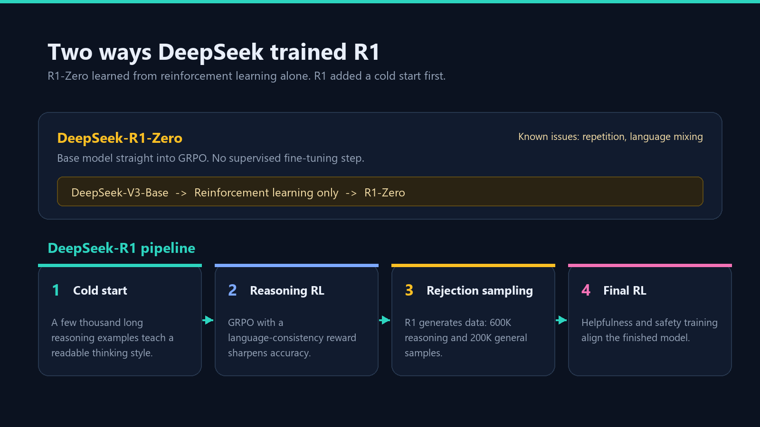
Task: Click the 'Rejection sampling' step title
Action: click(x=480, y=290)
